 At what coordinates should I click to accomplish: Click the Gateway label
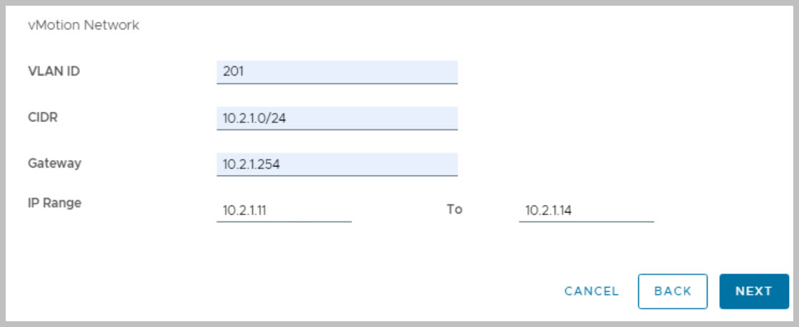[x=54, y=163]
